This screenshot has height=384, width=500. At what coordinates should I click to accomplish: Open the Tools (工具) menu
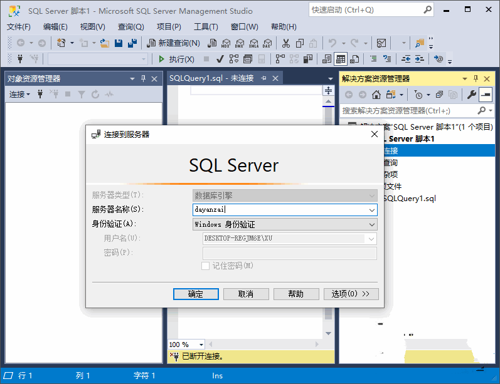tap(206, 27)
